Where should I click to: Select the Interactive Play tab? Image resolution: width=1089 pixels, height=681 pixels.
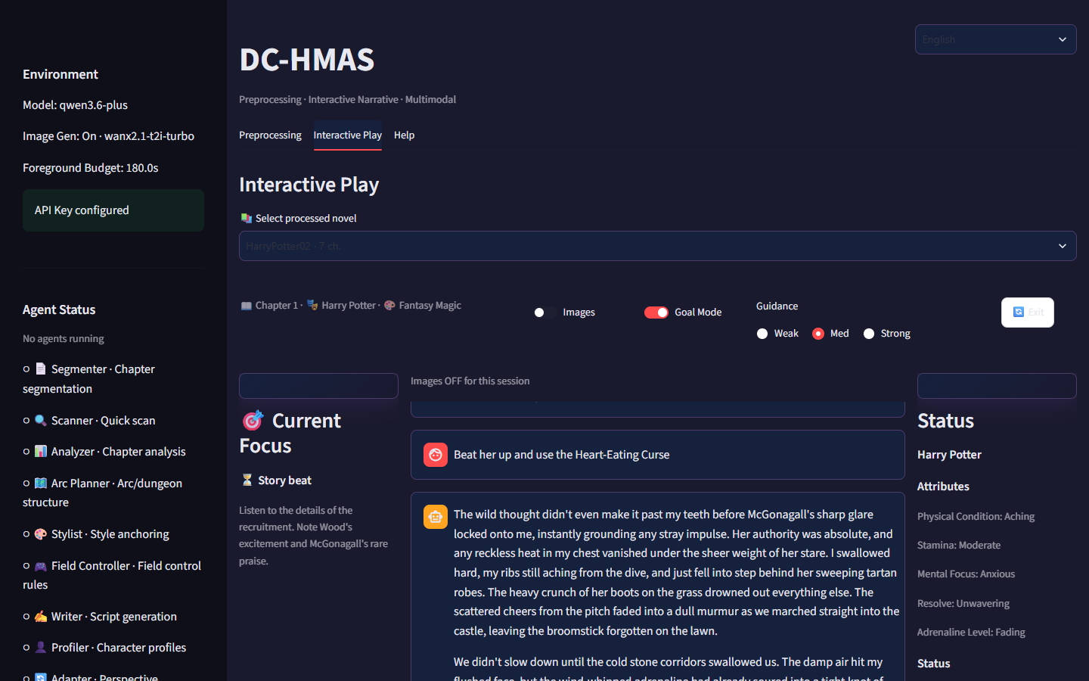point(348,135)
